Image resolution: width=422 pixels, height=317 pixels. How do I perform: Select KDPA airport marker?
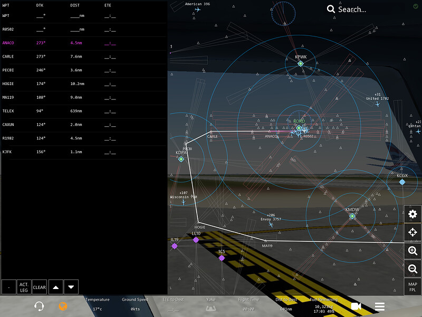coord(181,159)
